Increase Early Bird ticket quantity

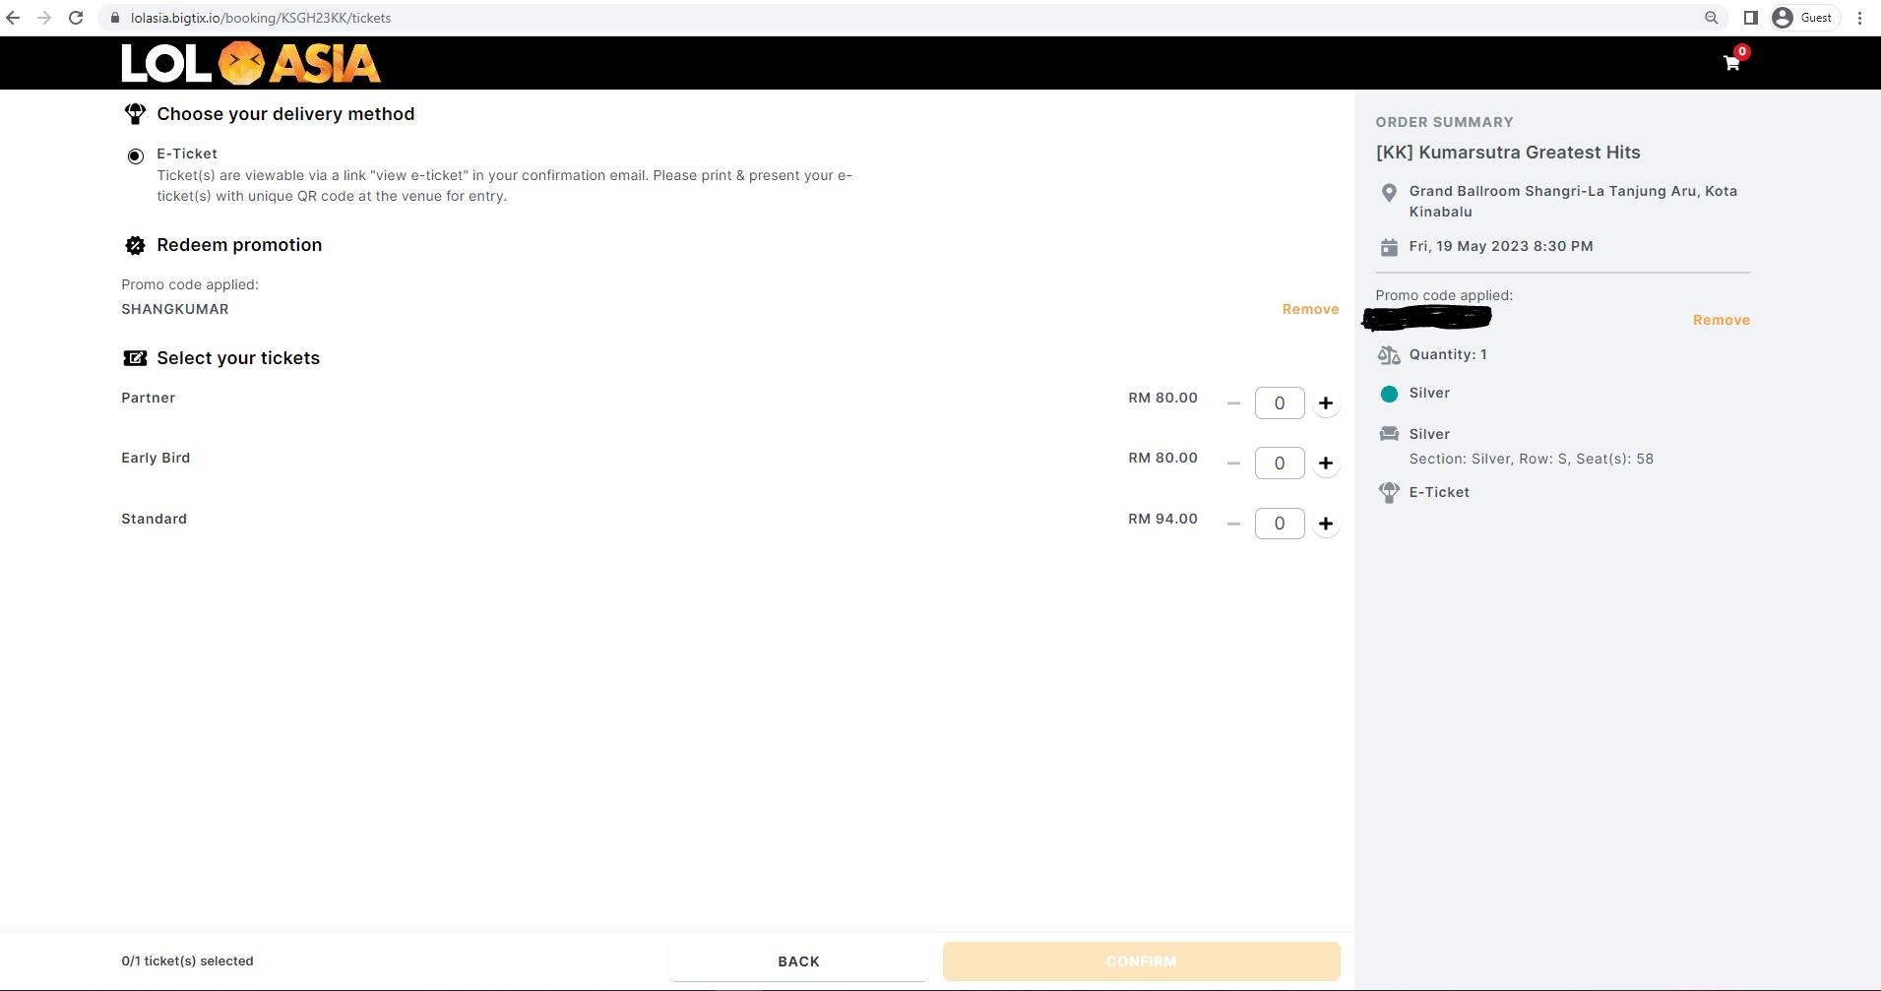[x=1326, y=464]
